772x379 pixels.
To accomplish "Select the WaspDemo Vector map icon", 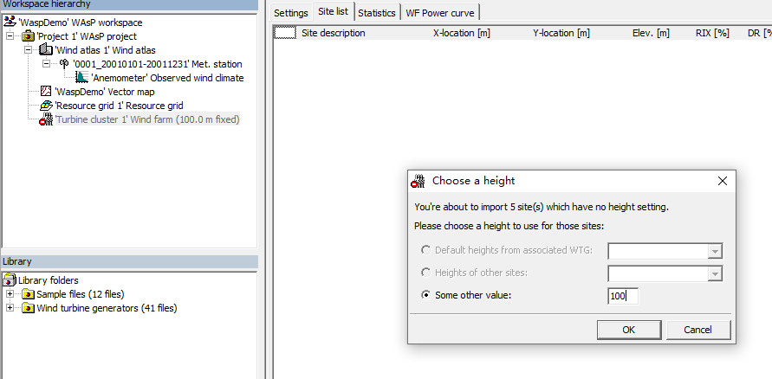I will [x=46, y=92].
